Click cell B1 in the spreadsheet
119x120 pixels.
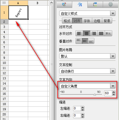(x=38, y=12)
